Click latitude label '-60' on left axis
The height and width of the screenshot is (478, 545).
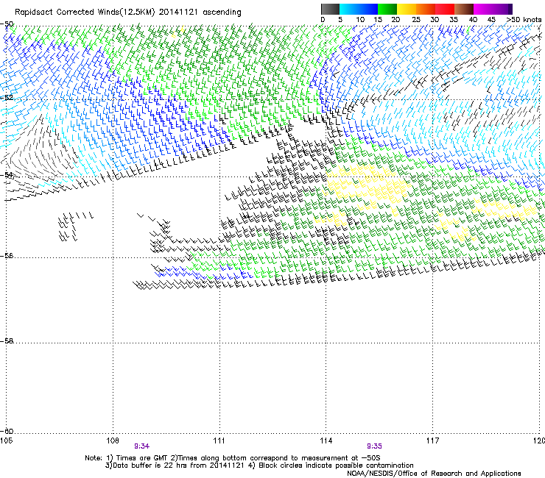pyautogui.click(x=7, y=431)
